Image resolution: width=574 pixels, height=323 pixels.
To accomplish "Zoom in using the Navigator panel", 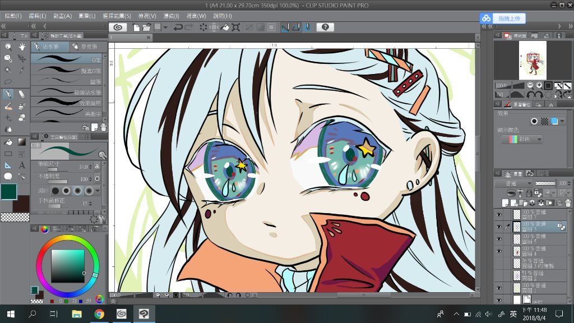I will pyautogui.click(x=539, y=85).
